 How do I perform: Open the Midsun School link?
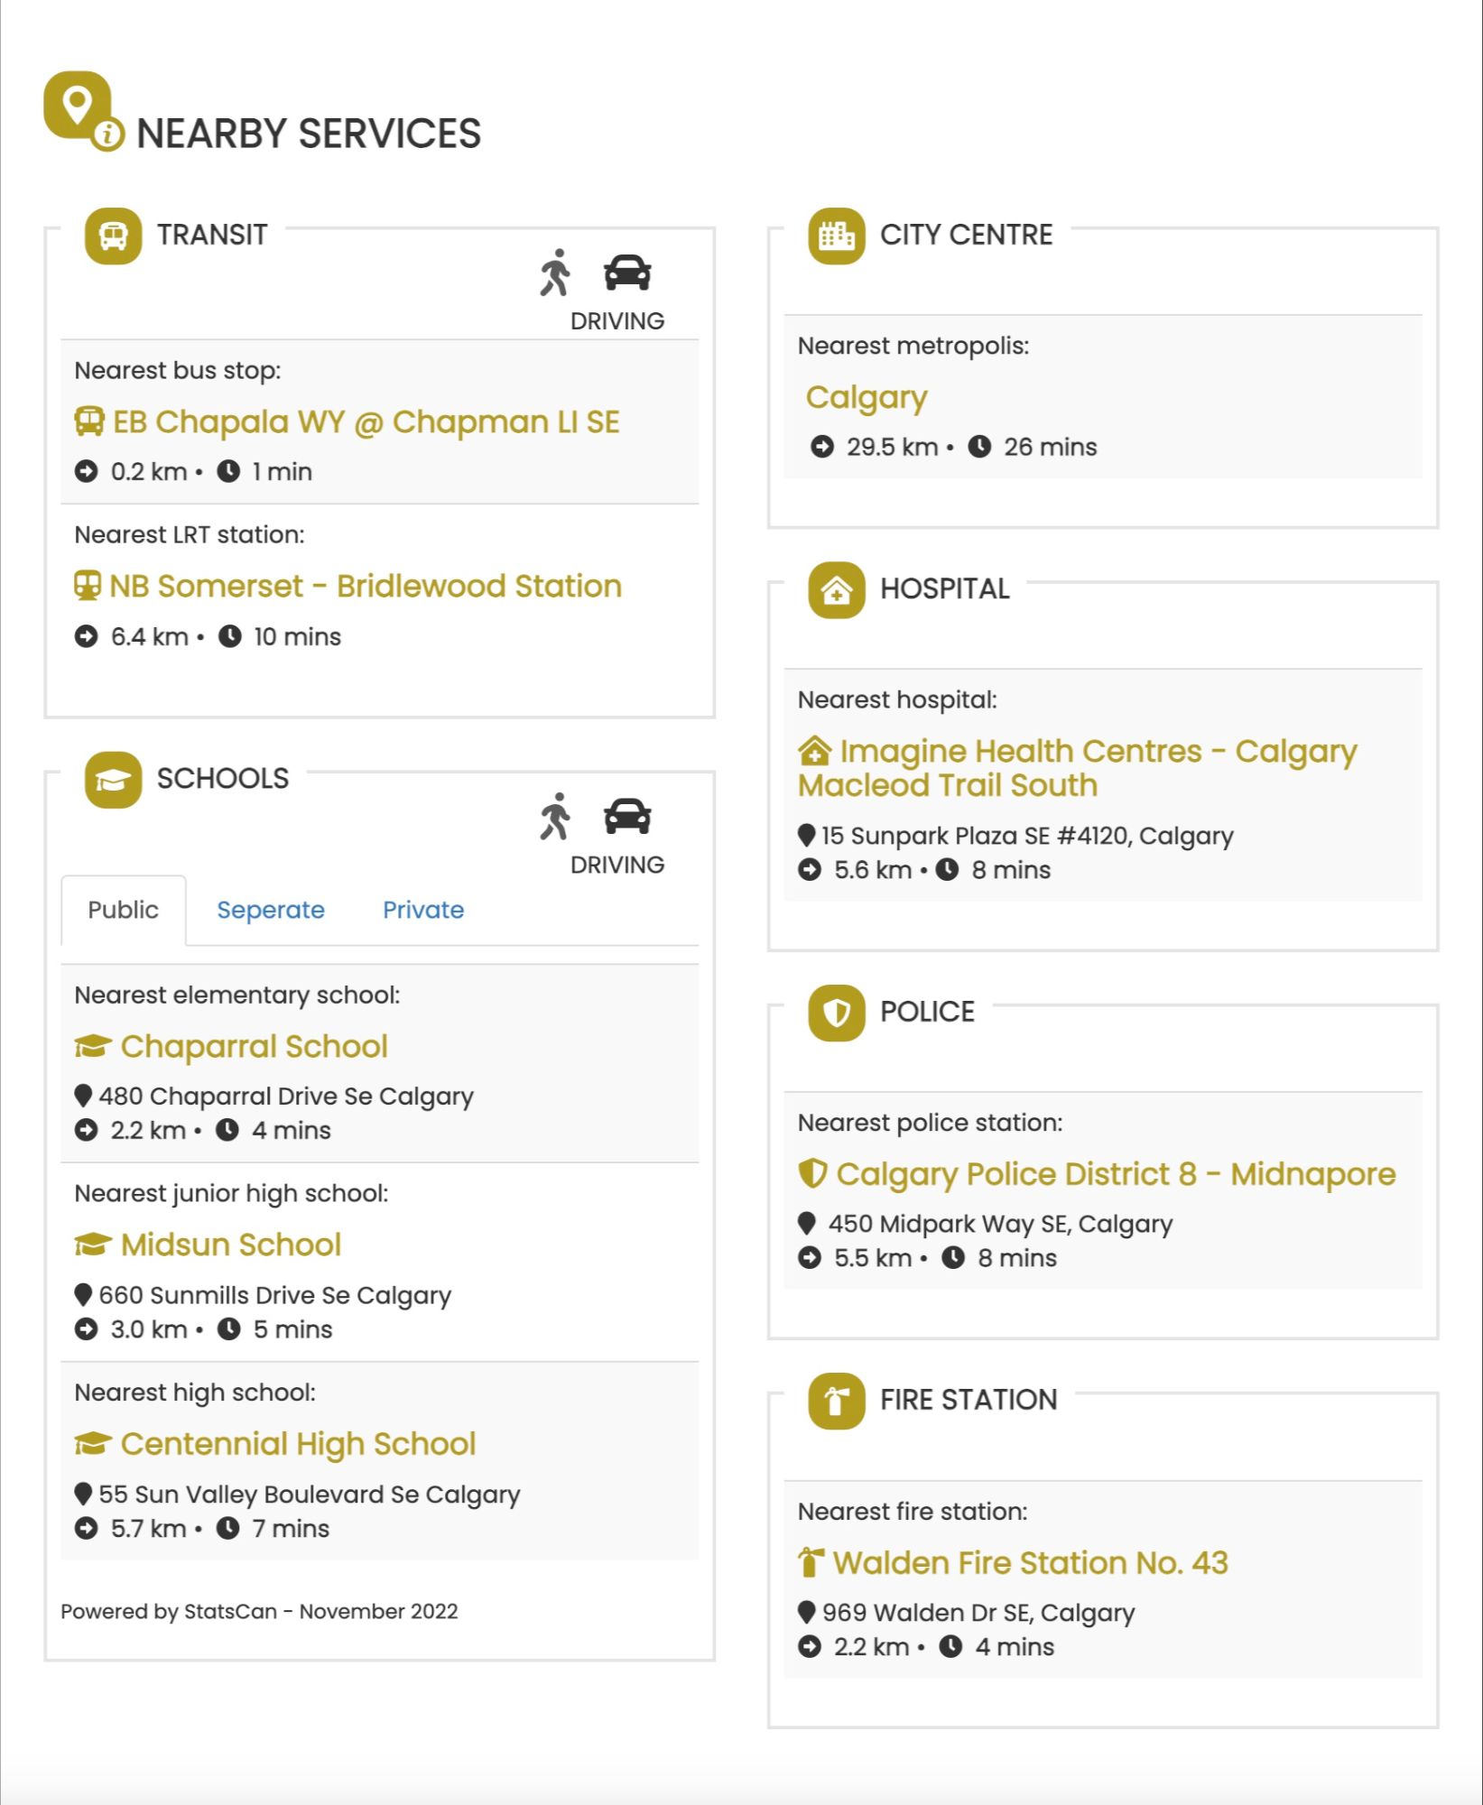click(231, 1245)
